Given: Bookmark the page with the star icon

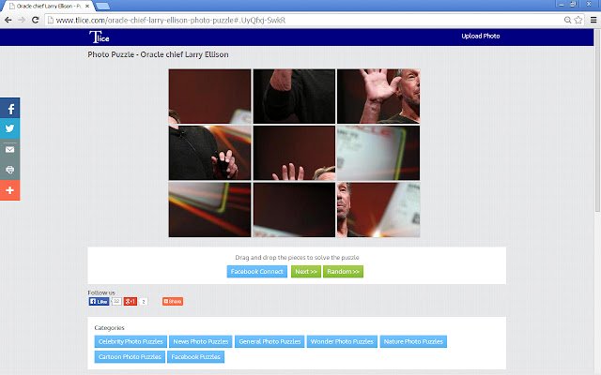Looking at the screenshot, I should coord(578,20).
